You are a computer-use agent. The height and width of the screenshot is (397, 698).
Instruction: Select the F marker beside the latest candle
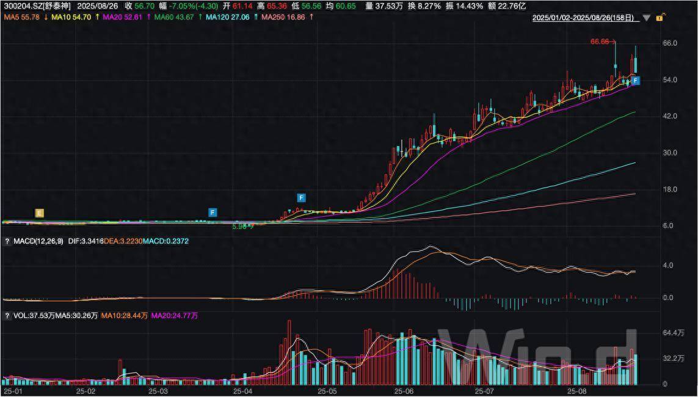[635, 80]
